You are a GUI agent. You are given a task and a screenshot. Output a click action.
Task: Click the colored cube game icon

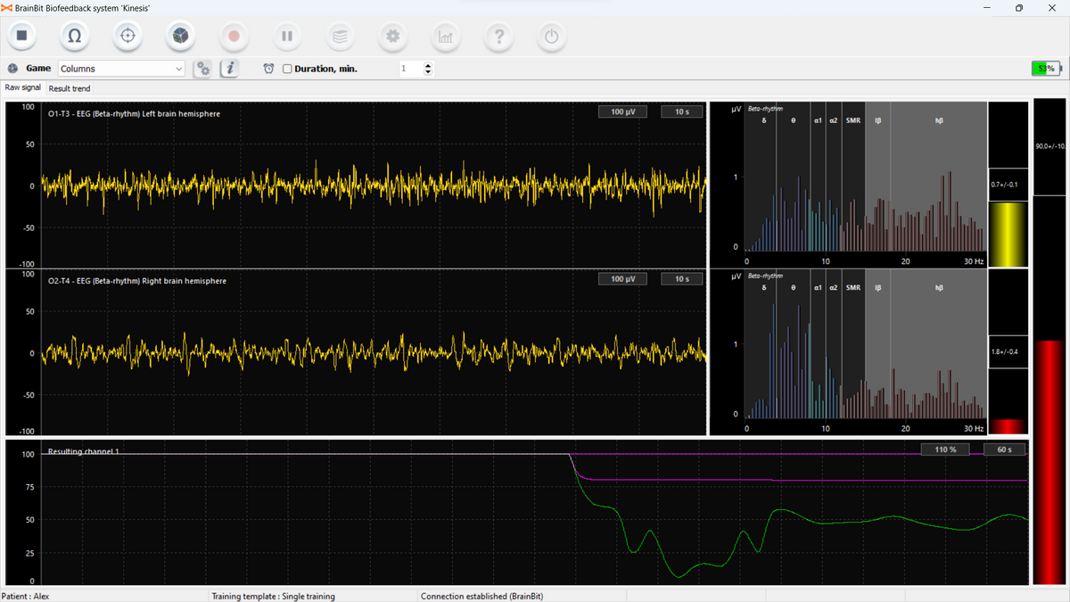pos(180,36)
